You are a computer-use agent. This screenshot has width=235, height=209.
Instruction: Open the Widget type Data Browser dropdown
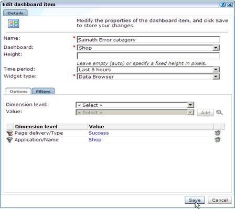pos(148,76)
